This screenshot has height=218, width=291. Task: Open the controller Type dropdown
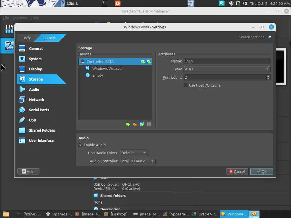(x=227, y=69)
